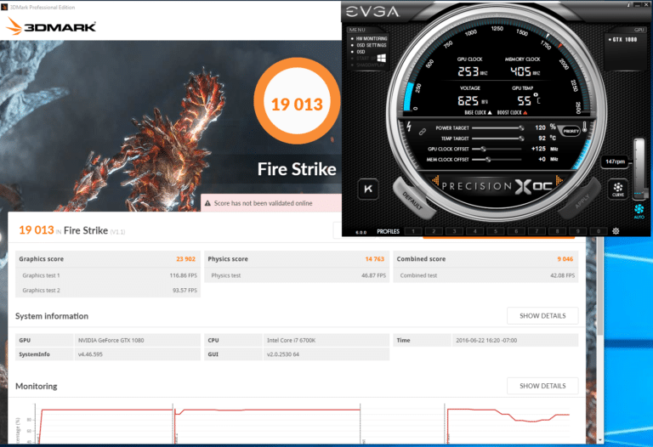Click the link chain icon beside Power Target
The image size is (653, 447).
point(423,132)
